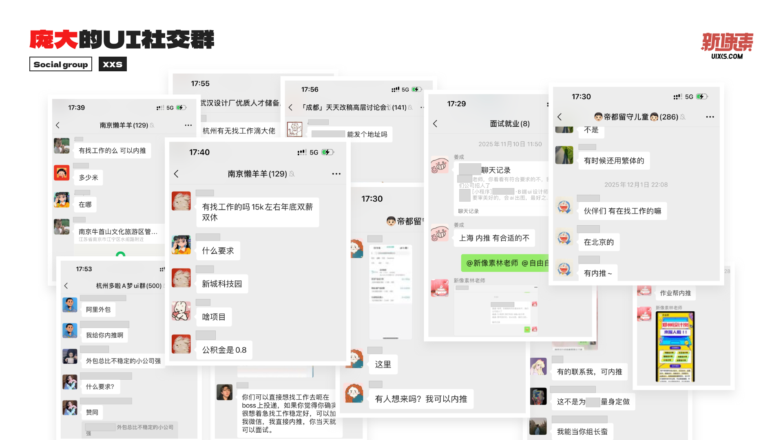Tap back arrow in 帝都留守儿童(286) chat

[x=560, y=117]
